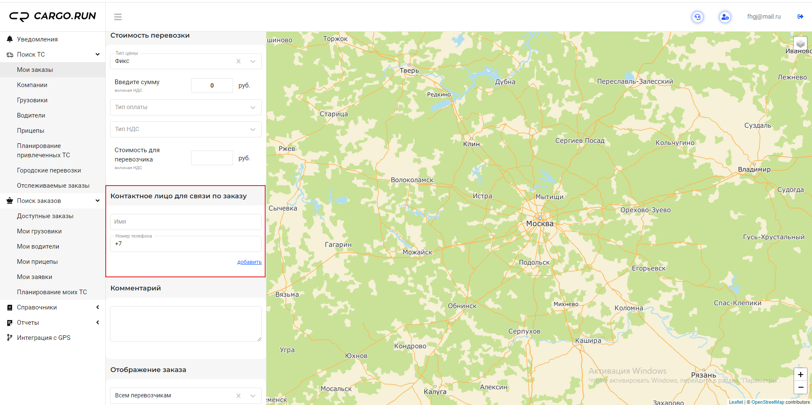
Task: Open the Тип оплаты dropdown
Action: point(186,107)
